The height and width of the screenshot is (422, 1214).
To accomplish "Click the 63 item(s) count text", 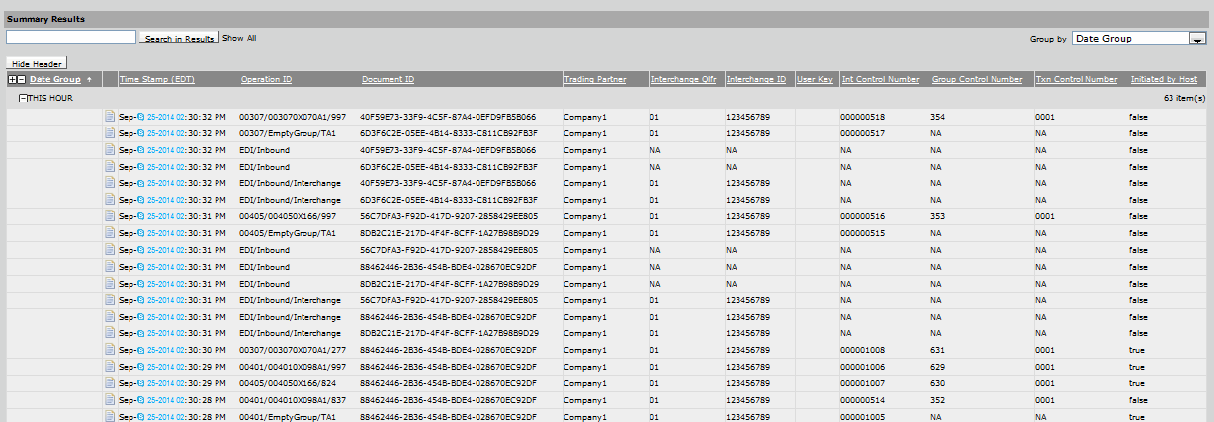I will [1183, 98].
